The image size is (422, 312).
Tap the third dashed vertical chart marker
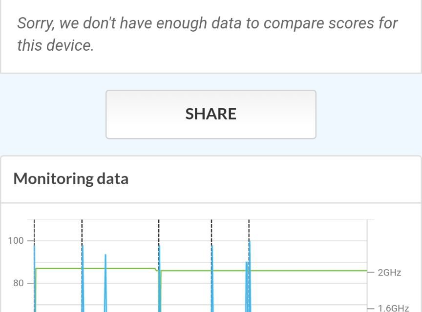click(x=159, y=228)
